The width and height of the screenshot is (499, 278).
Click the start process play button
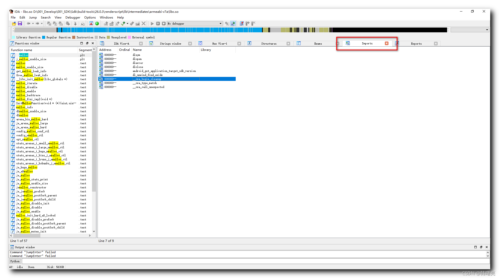[x=152, y=24]
